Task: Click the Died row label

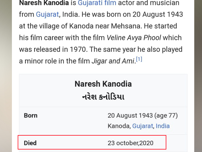Action: pyautogui.click(x=30, y=143)
